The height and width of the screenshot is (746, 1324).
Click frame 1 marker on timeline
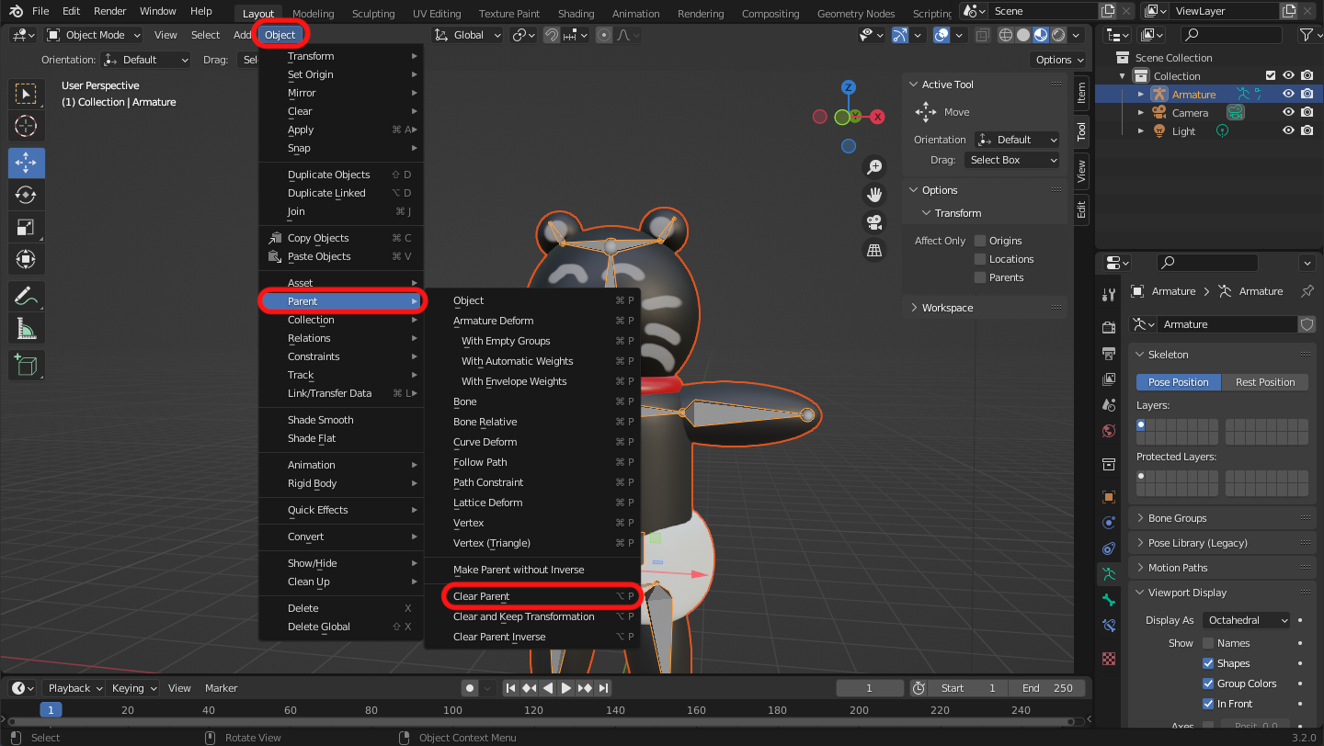51,709
